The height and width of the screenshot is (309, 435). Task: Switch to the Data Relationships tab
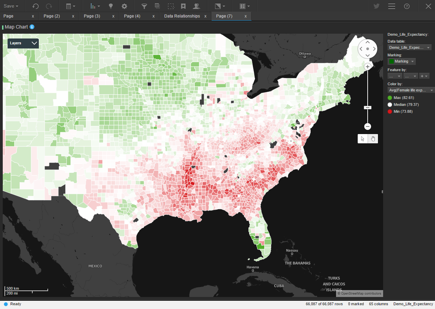[x=182, y=16]
